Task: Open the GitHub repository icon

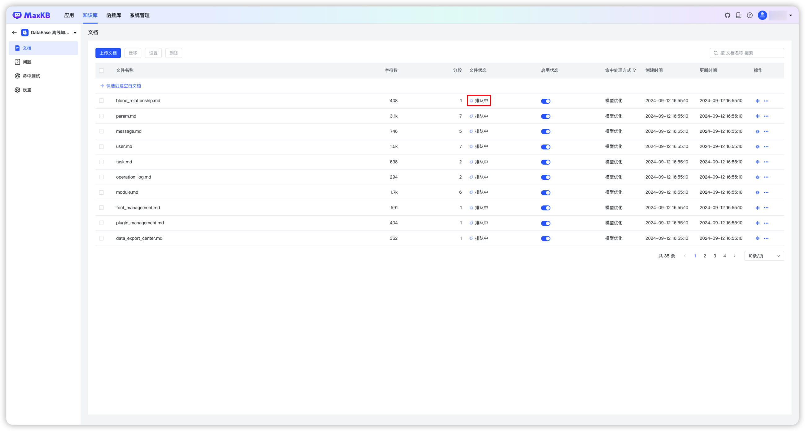Action: pos(727,15)
